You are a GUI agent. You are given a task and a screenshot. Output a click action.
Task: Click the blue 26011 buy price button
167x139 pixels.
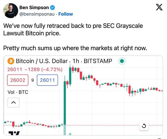[x=47, y=80]
